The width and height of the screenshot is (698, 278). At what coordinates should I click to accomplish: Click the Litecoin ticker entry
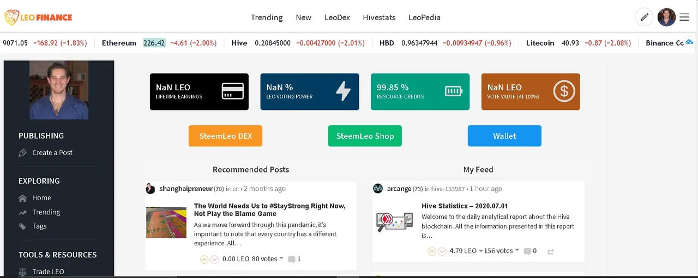579,43
